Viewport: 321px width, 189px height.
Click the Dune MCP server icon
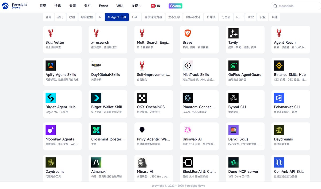coord(234,162)
